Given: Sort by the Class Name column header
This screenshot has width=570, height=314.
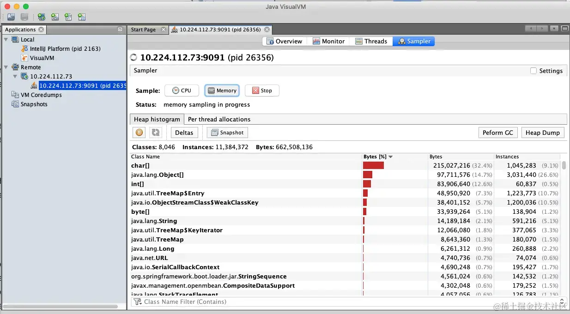Looking at the screenshot, I should (x=246, y=157).
